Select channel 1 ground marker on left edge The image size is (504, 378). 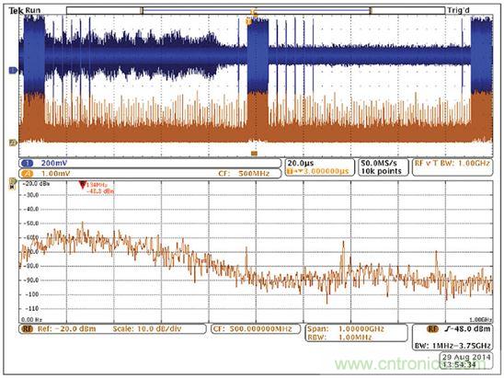[13, 70]
